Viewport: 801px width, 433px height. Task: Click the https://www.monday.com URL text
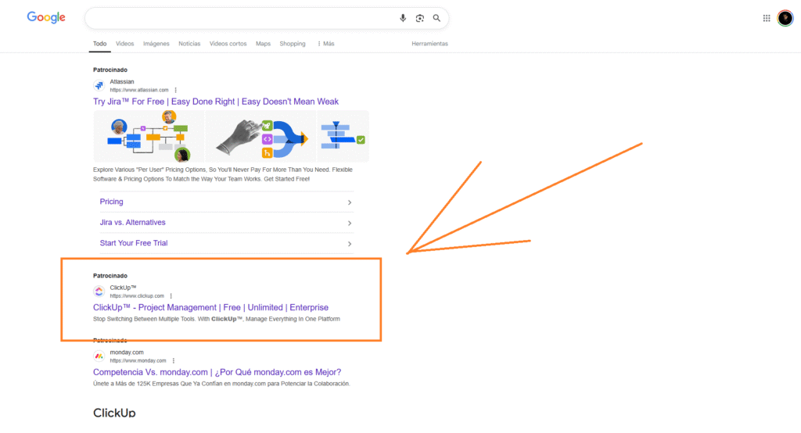pyautogui.click(x=138, y=360)
